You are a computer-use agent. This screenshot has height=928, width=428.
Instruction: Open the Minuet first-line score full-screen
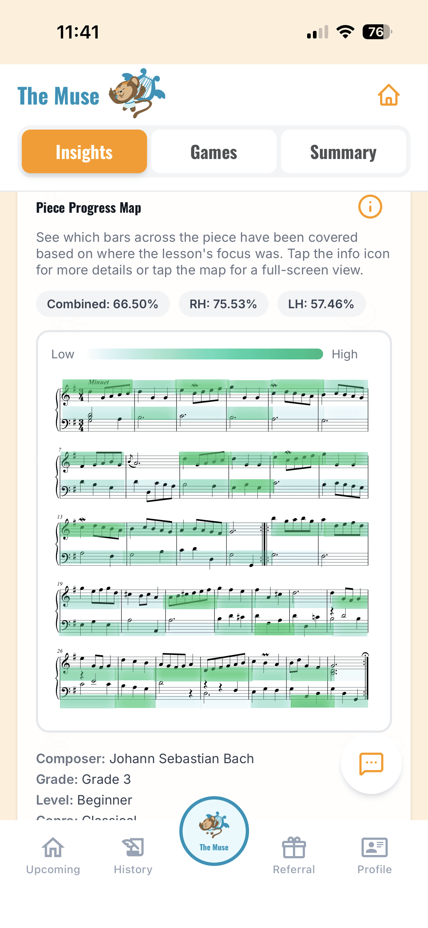coord(213,406)
